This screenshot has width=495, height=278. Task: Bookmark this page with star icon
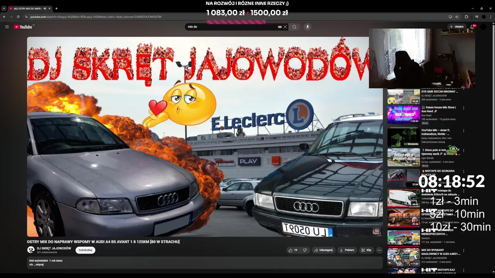pyautogui.click(x=457, y=17)
